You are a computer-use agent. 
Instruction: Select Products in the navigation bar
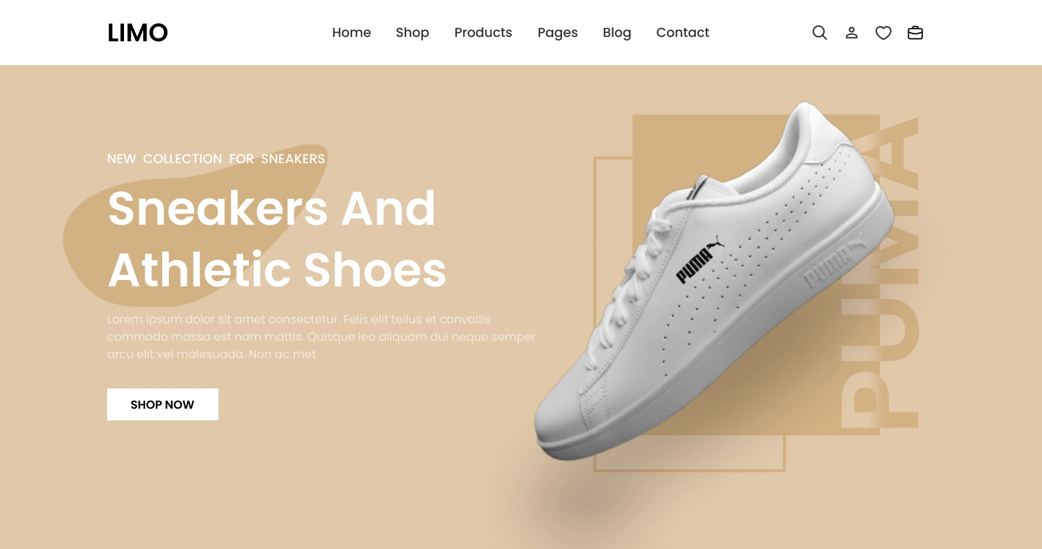point(483,32)
